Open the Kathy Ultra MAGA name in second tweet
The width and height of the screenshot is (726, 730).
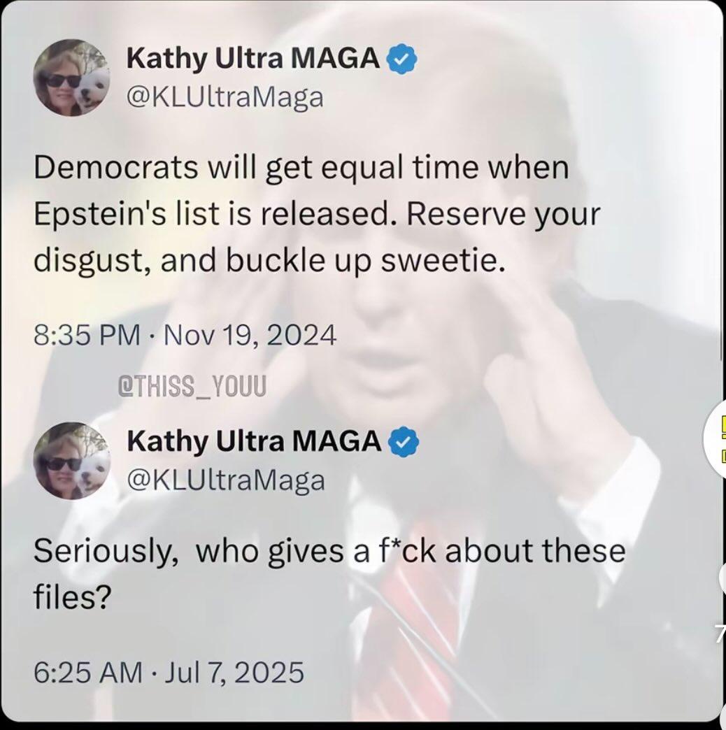(254, 441)
